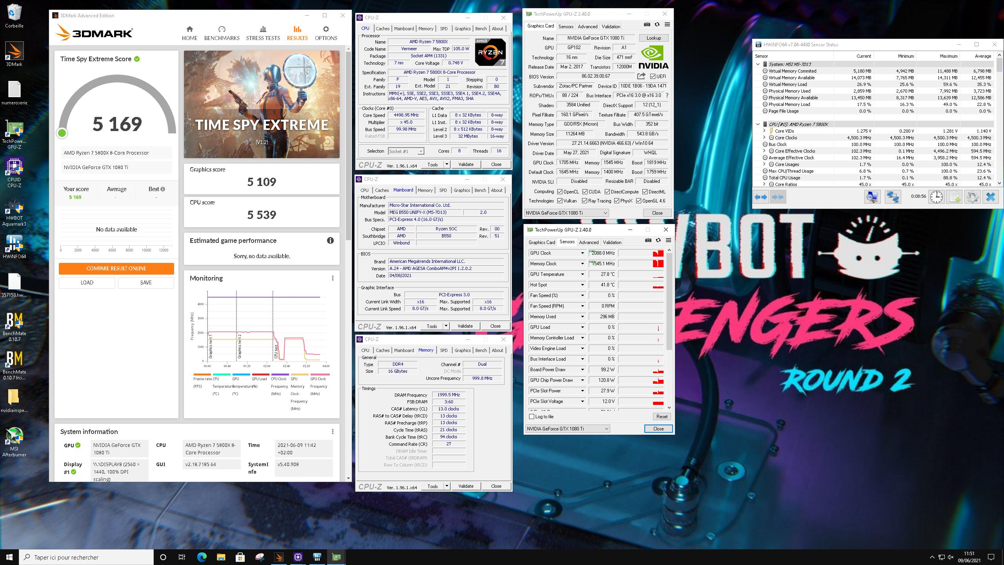Click SAVE button in 3DMark
The width and height of the screenshot is (1004, 565).
[x=146, y=282]
